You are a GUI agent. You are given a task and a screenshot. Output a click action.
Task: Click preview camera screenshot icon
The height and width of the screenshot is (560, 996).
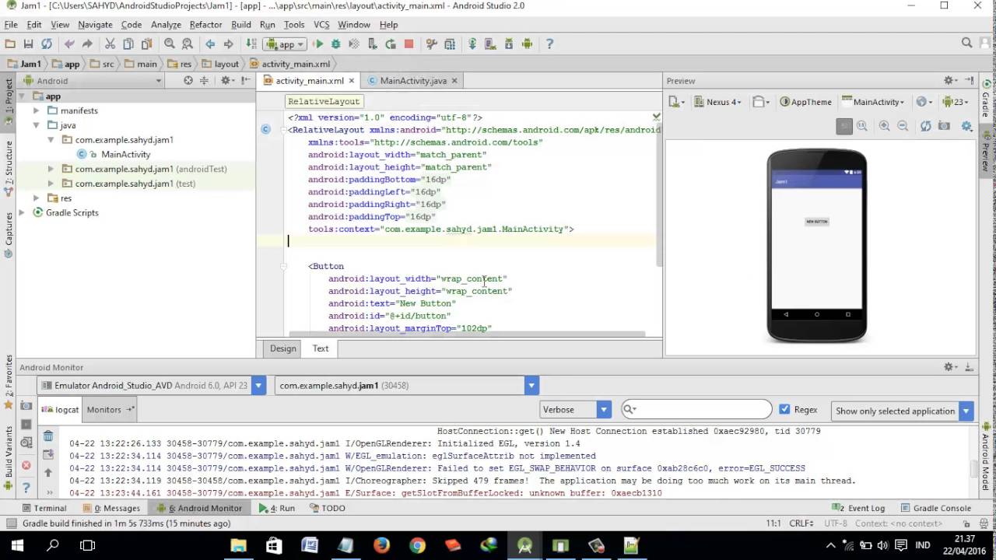point(944,126)
